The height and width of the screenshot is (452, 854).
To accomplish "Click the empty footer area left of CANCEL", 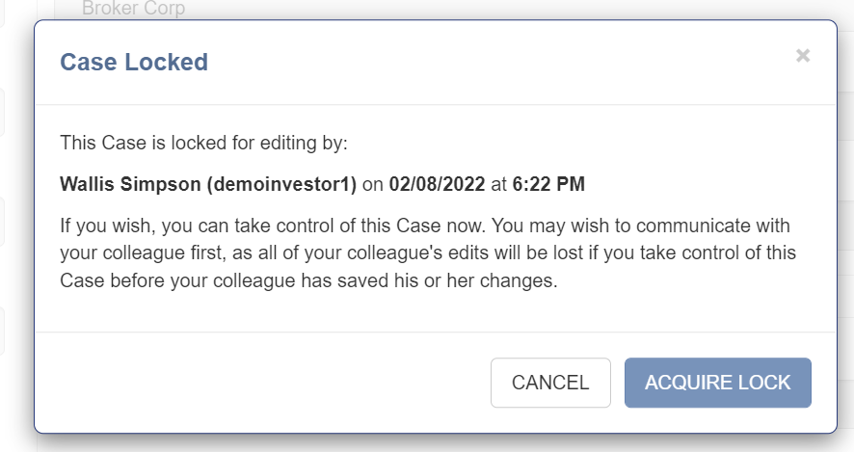I will (x=260, y=383).
